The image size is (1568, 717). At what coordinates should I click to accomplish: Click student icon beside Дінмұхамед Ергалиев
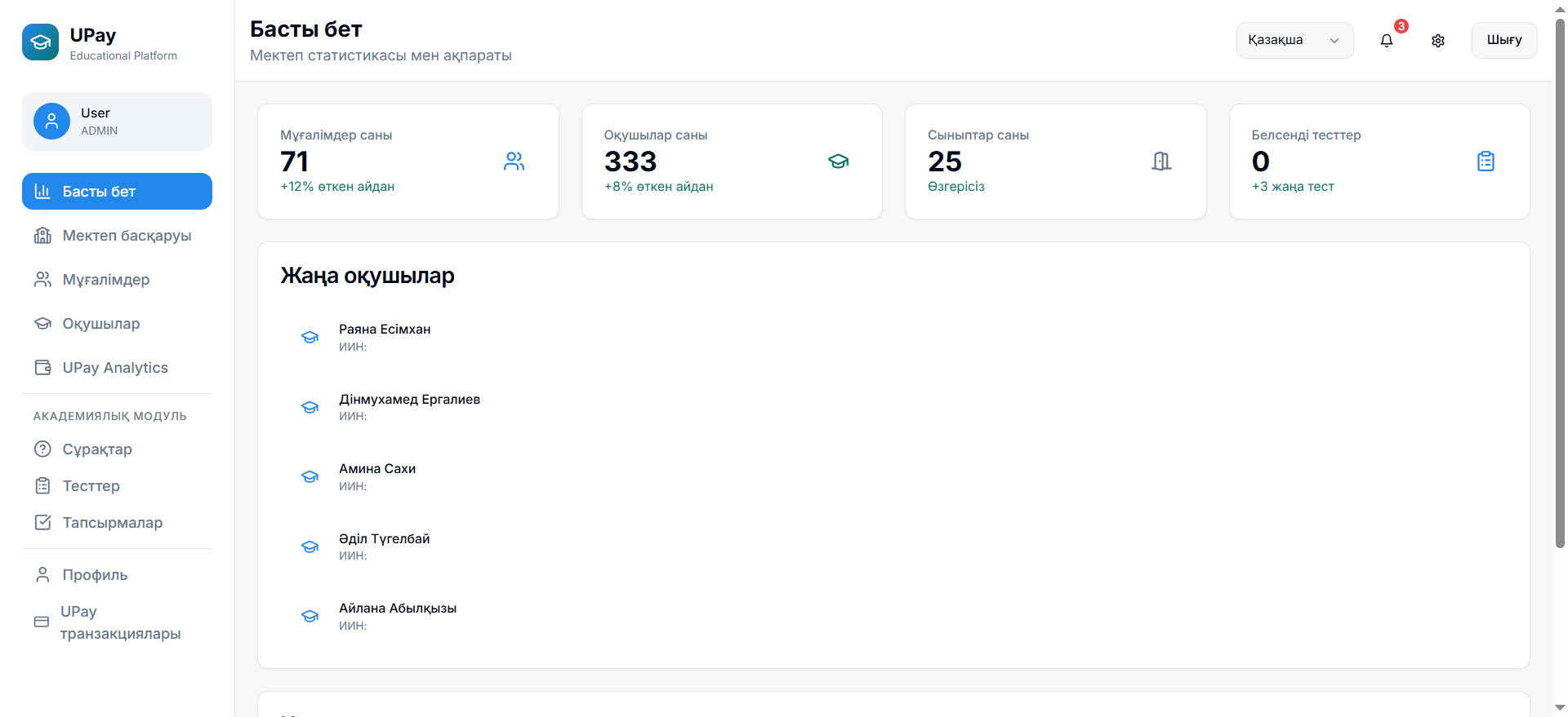310,407
